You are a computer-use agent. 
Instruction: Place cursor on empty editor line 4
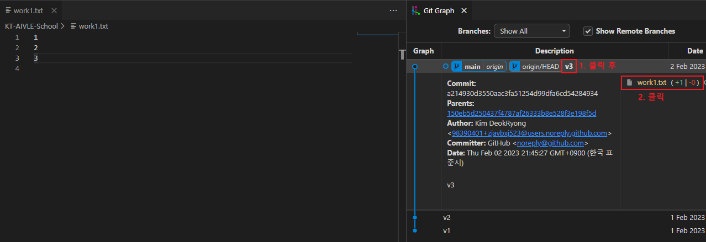click(193, 68)
